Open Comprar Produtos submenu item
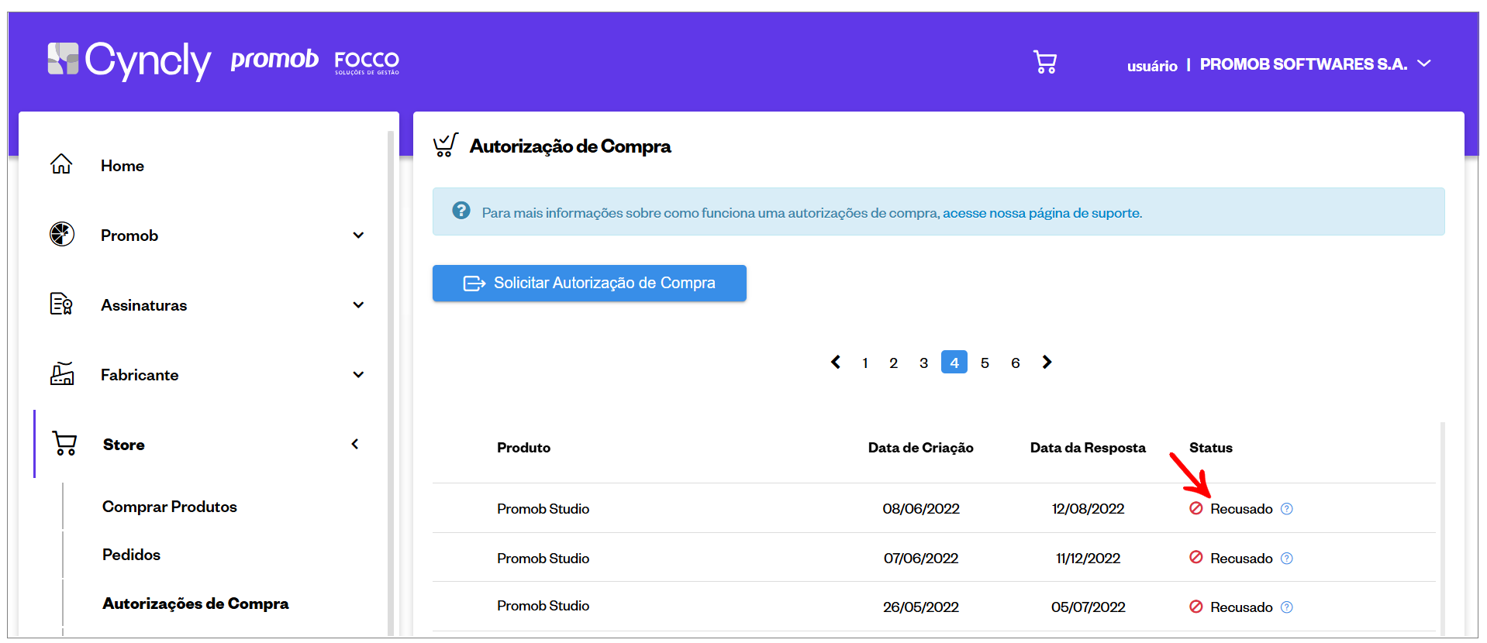1487x643 pixels. point(170,507)
